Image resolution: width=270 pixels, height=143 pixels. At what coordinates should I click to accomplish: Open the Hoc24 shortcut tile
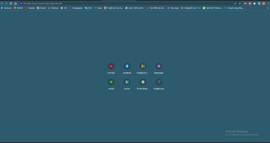pyautogui.click(x=111, y=82)
